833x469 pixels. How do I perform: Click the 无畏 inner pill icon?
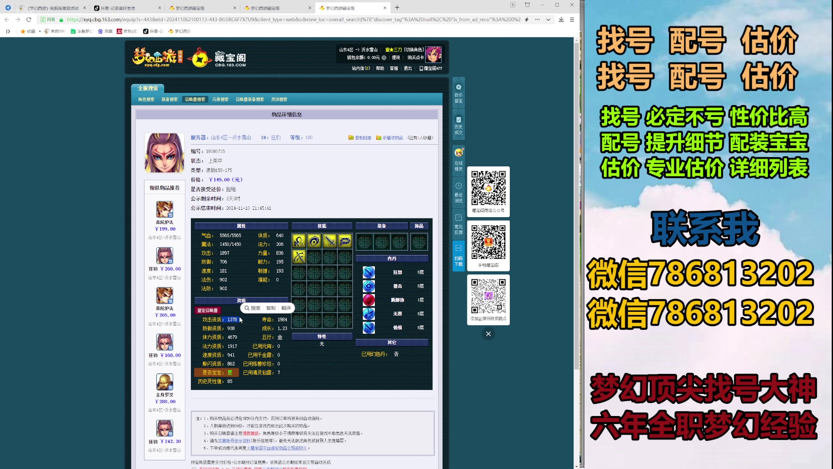369,314
